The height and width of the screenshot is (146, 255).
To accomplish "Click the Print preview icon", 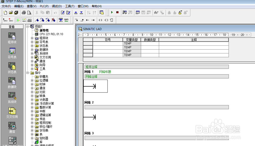I will (29, 13).
